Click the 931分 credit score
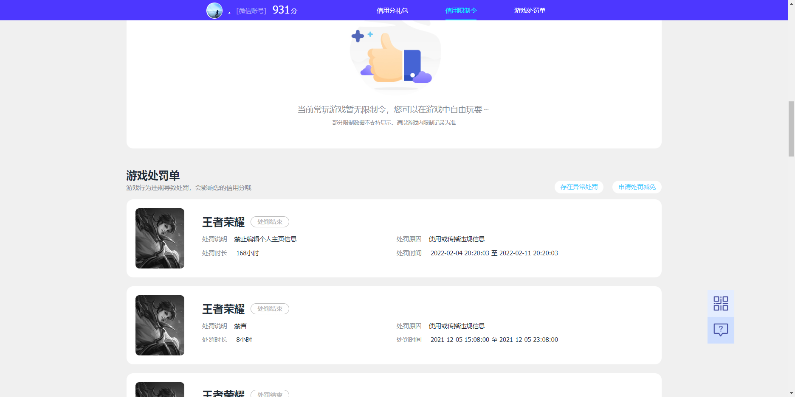Image resolution: width=795 pixels, height=397 pixels. coord(285,10)
